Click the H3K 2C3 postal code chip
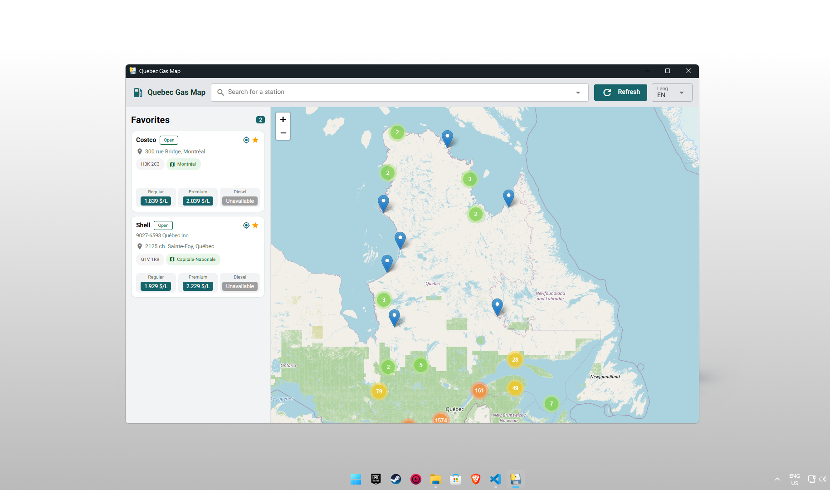Image resolution: width=830 pixels, height=490 pixels. [x=150, y=164]
